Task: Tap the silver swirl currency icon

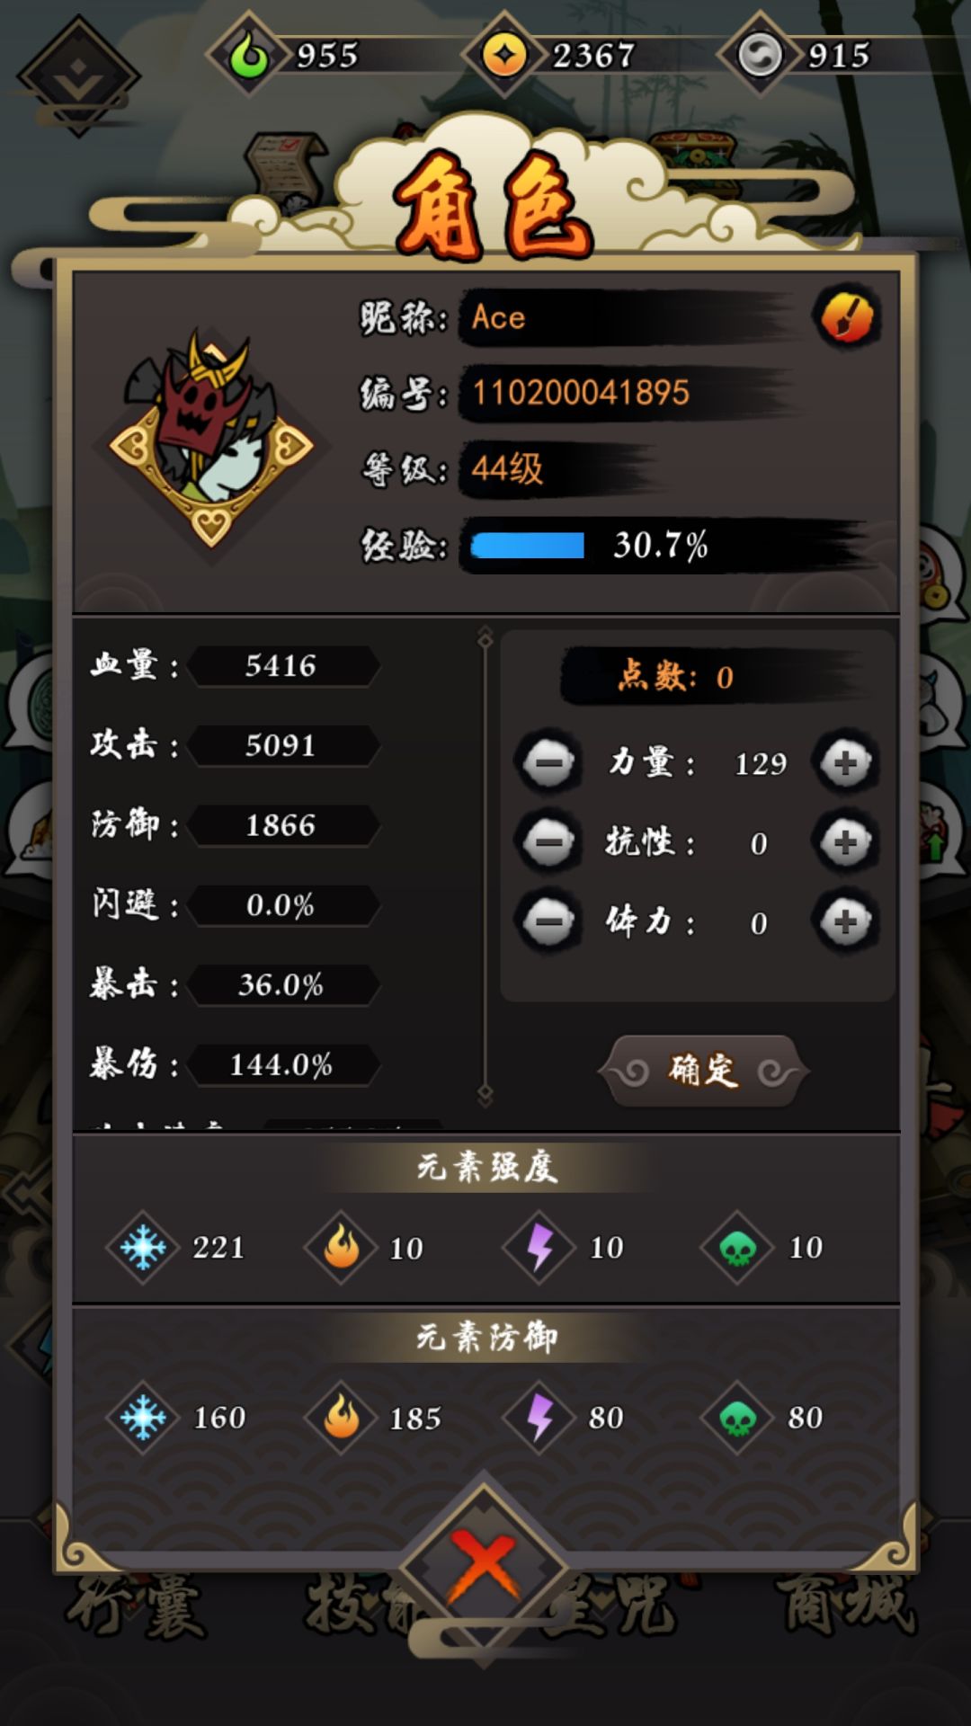Action: pos(760,56)
